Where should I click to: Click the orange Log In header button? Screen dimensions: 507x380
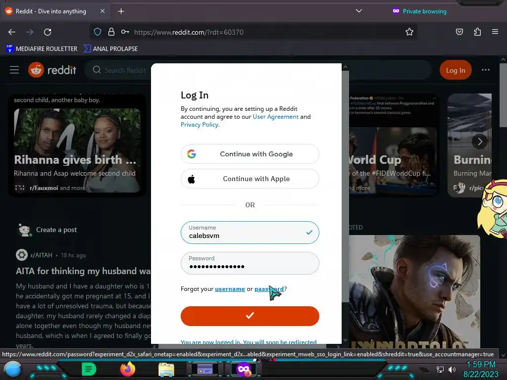456,70
